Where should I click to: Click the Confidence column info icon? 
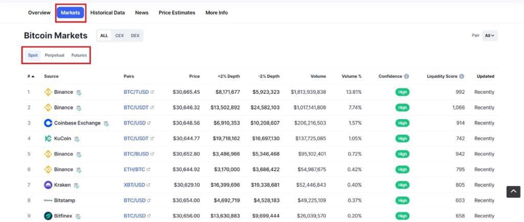pyautogui.click(x=406, y=77)
